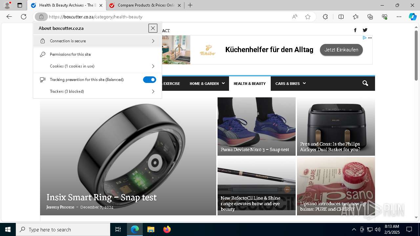Refresh the current page

click(x=24, y=17)
